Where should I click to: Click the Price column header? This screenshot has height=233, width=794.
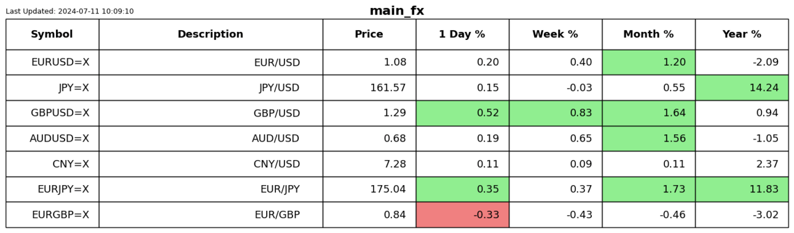coord(369,34)
